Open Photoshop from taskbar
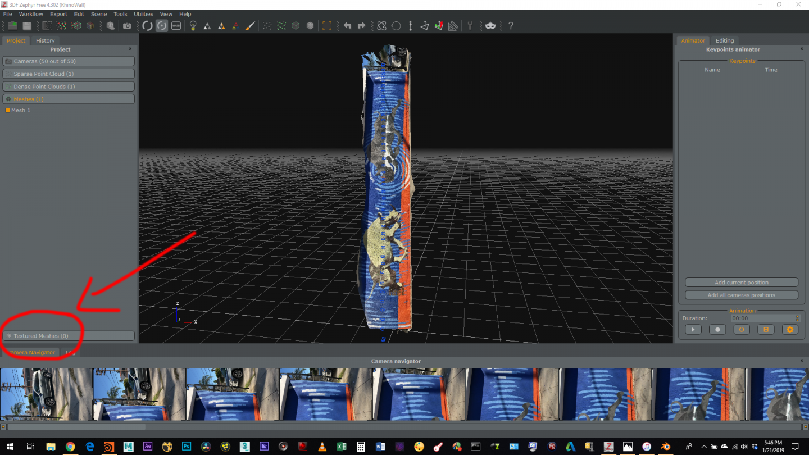This screenshot has width=809, height=455. coord(187,447)
